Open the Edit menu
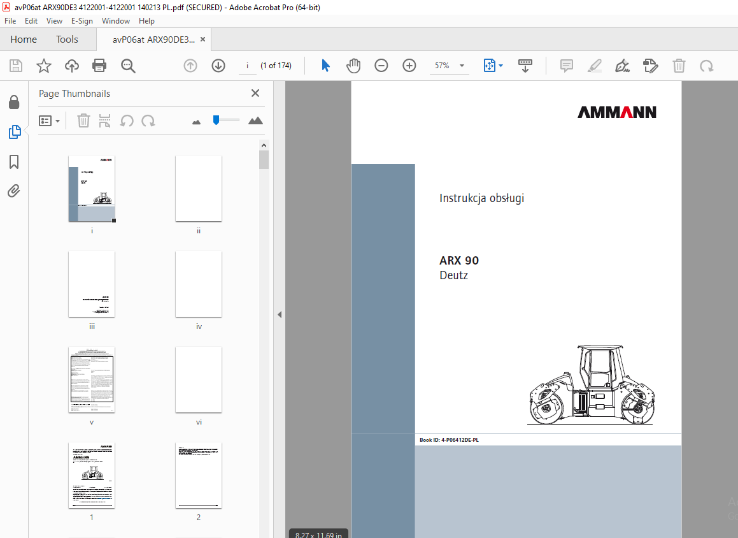The image size is (738, 538). pyautogui.click(x=31, y=21)
